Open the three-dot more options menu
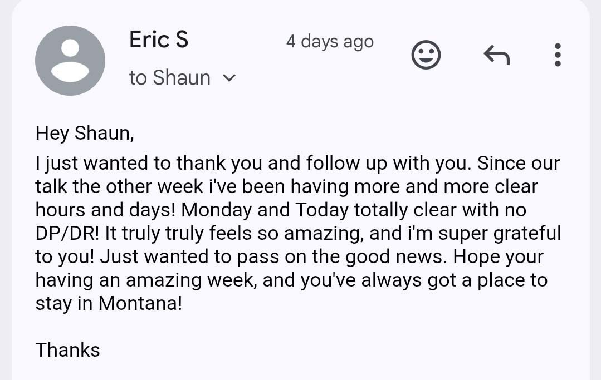Image resolution: width=601 pixels, height=380 pixels. click(x=558, y=55)
